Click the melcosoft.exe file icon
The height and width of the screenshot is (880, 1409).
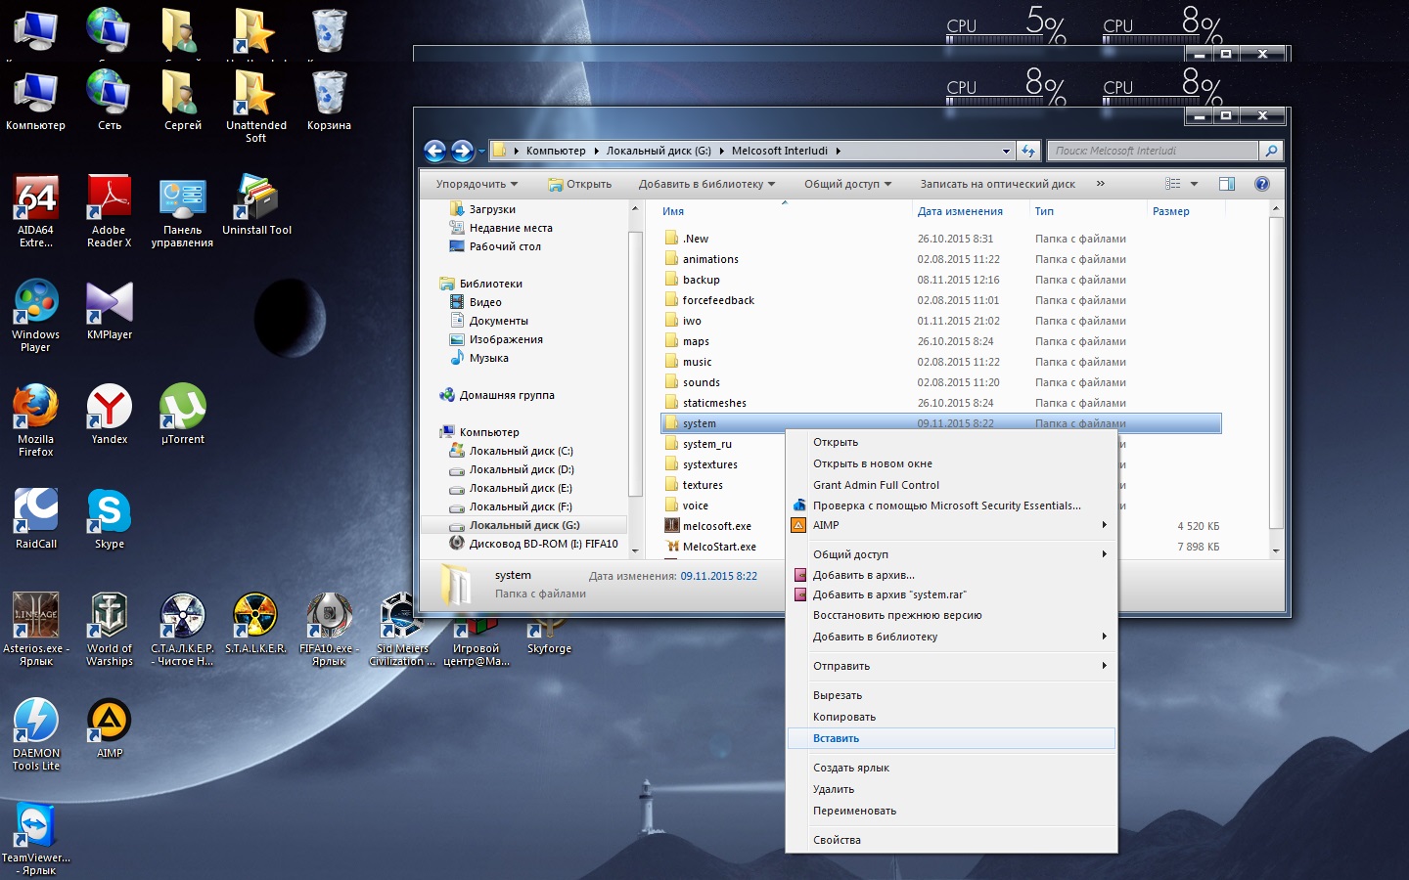click(x=672, y=526)
